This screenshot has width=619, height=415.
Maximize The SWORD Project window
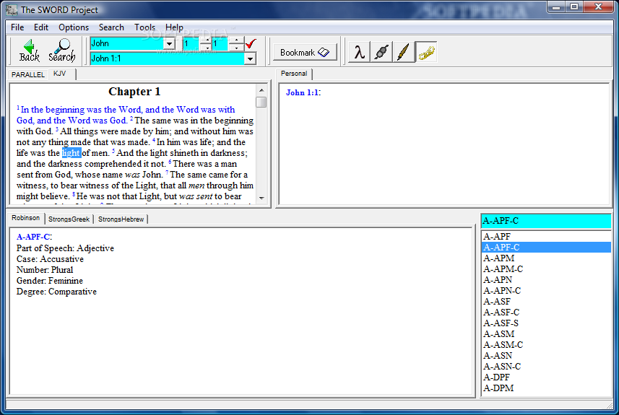click(574, 6)
